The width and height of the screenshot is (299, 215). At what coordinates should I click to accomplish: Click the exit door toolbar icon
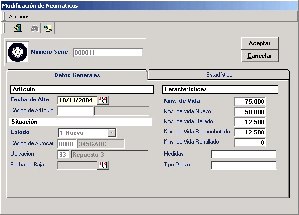pos(18,28)
